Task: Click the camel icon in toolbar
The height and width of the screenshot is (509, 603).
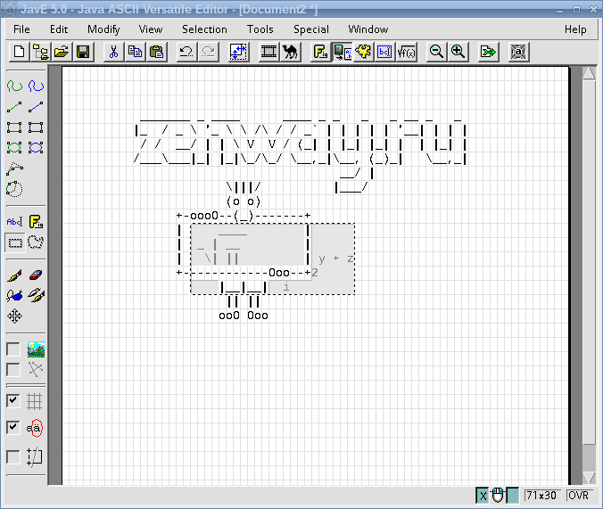Action: 290,52
